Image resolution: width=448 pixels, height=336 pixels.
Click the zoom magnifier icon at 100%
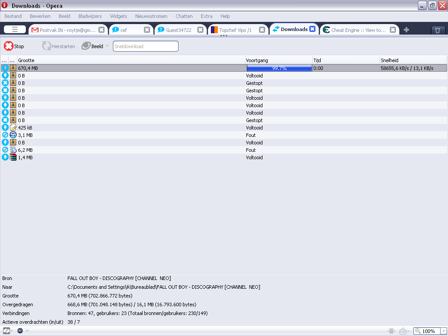pyautogui.click(x=418, y=331)
